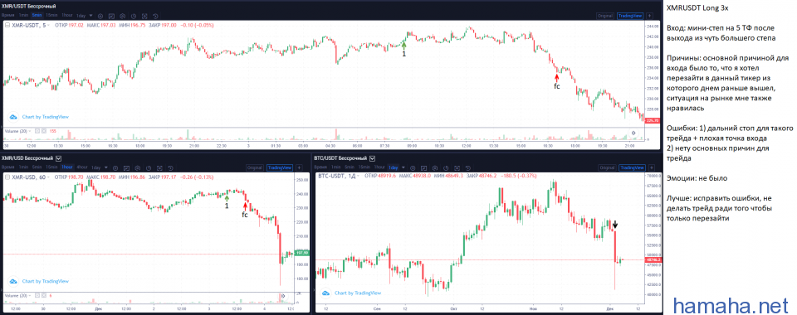
Task: Click clock icon in BTC/USDT chart toolbar
Action: [446, 168]
